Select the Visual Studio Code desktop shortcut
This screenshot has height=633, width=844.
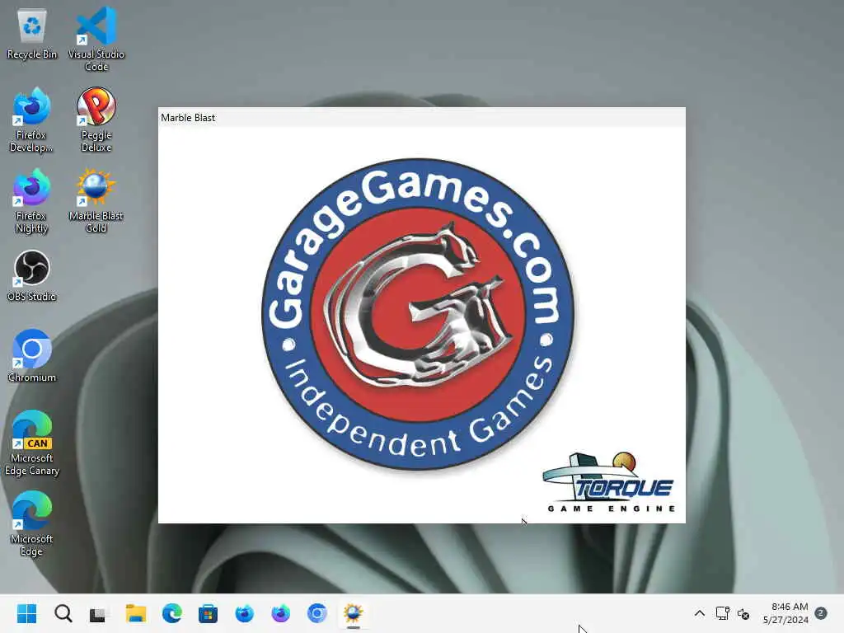pyautogui.click(x=96, y=39)
